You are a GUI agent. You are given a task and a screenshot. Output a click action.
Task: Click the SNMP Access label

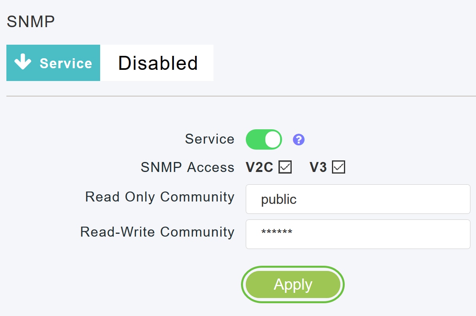coord(188,168)
